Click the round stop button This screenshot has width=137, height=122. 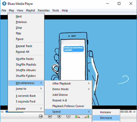point(59,116)
